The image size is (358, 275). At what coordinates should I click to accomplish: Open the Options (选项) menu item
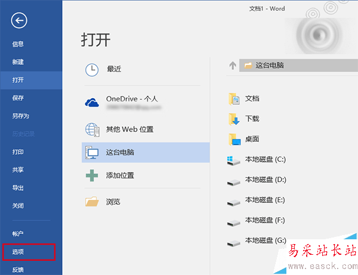click(18, 252)
